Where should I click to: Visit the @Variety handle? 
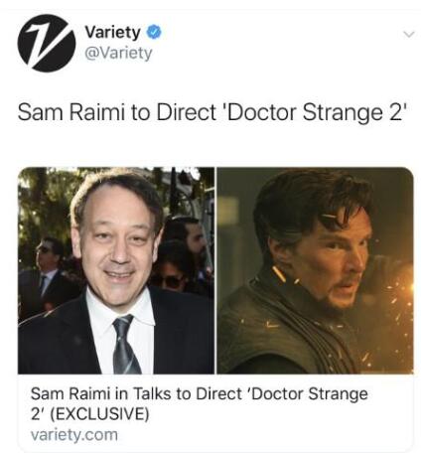pos(118,53)
